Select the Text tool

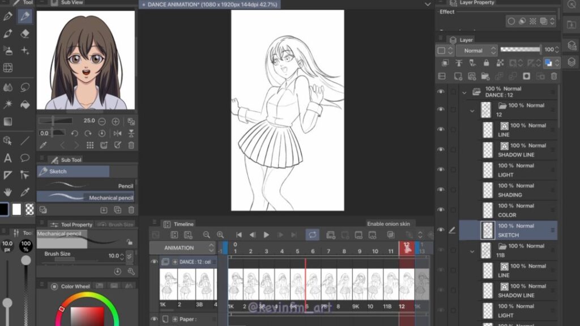click(x=8, y=158)
